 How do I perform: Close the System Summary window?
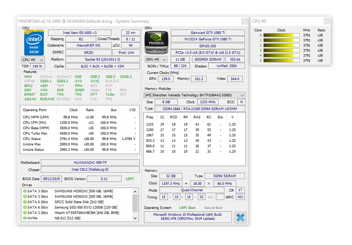click(245, 21)
